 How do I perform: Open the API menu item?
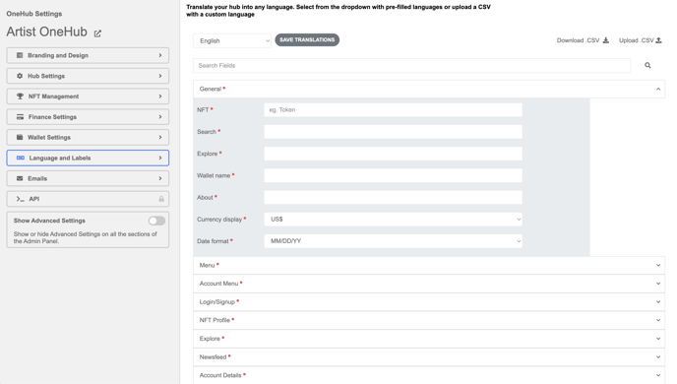click(x=88, y=199)
